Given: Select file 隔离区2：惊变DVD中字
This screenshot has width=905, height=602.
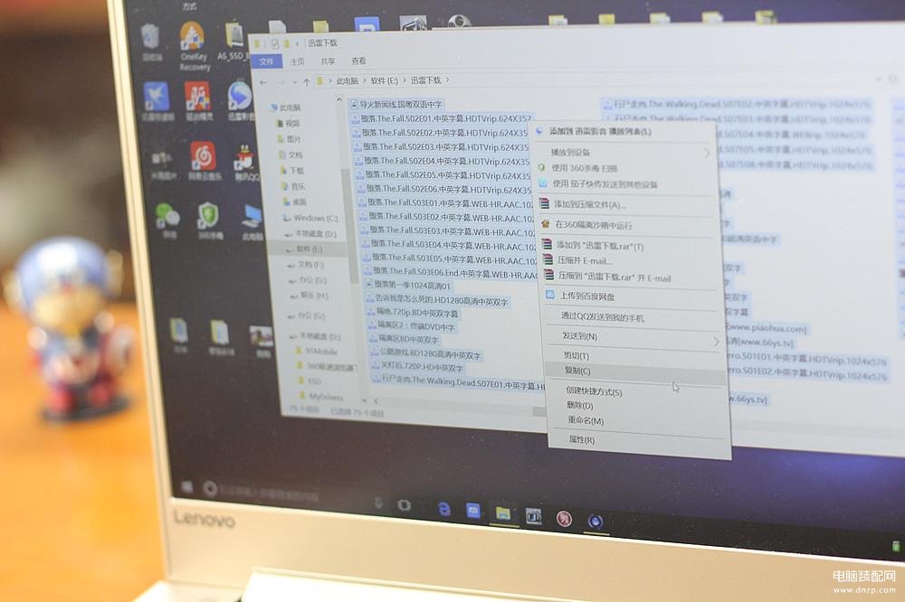Looking at the screenshot, I should pos(412,326).
